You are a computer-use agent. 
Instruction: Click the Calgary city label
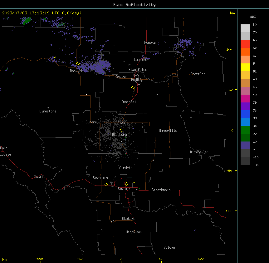point(125,188)
